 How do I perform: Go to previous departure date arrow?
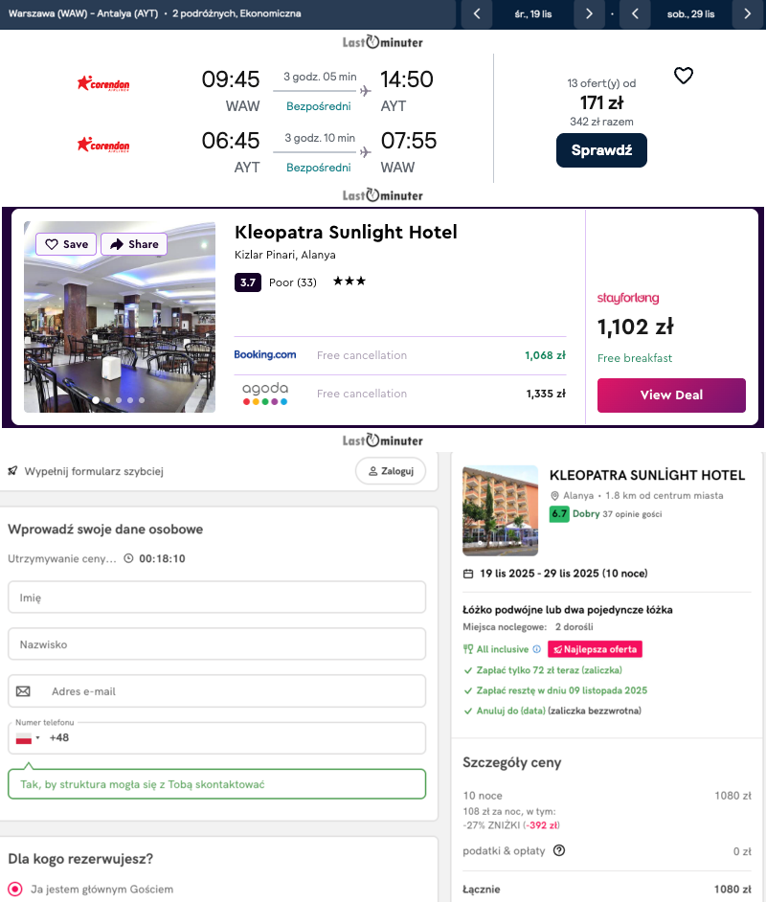click(476, 13)
